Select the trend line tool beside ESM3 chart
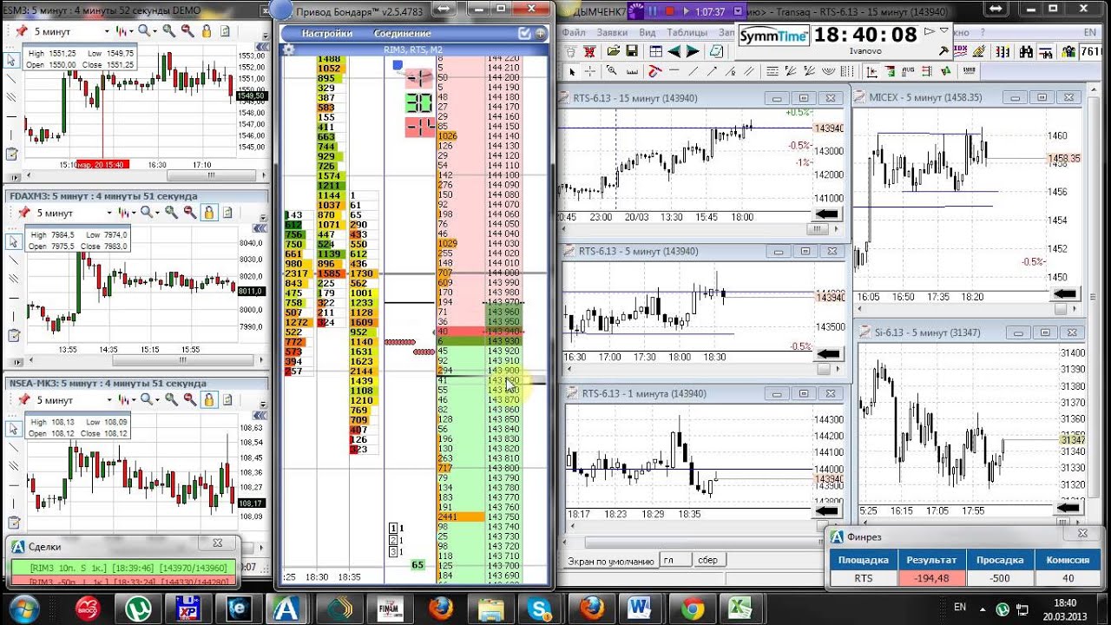This screenshot has height=625, width=1111. tap(11, 78)
